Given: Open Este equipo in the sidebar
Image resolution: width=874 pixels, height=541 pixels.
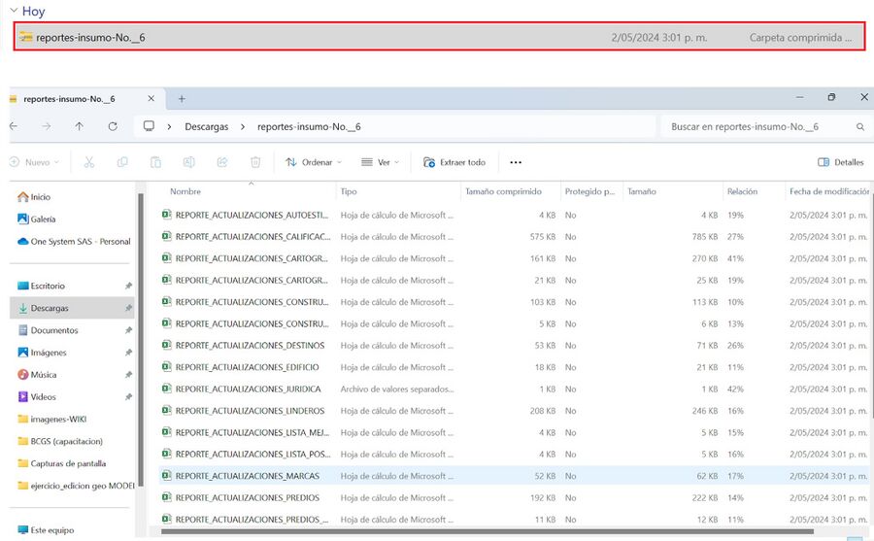Looking at the screenshot, I should pyautogui.click(x=46, y=530).
